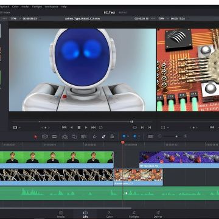Click the Replace Clip toolbar icon
The width and height of the screenshot is (219, 219).
pos(83,136)
